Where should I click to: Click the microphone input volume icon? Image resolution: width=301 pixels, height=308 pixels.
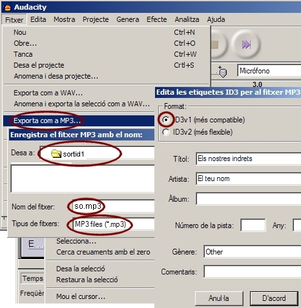222,72
